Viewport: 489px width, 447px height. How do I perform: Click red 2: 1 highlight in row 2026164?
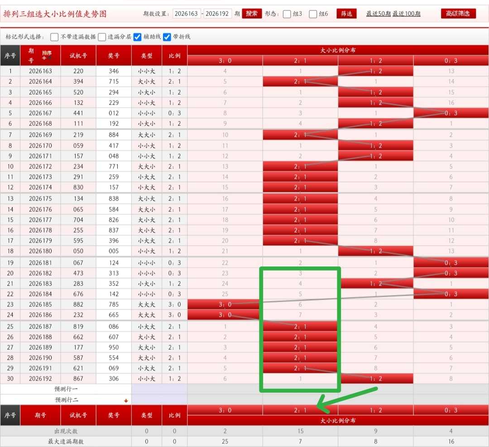pyautogui.click(x=300, y=81)
